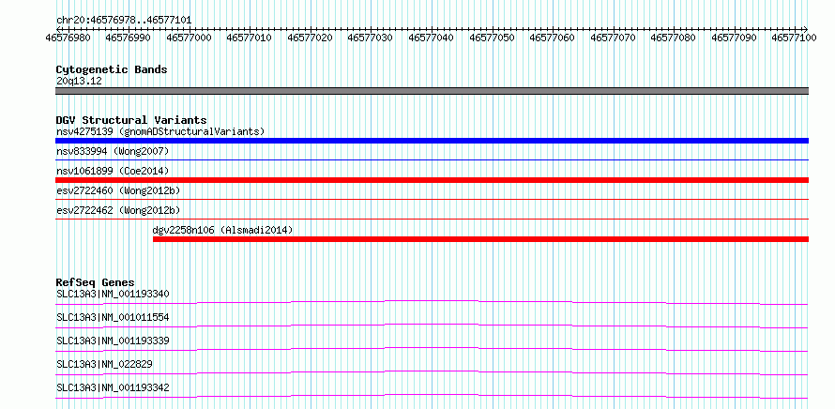This screenshot has height=409, width=835.
Task: Select the magenta NM_022829 transcript line
Action: click(x=432, y=372)
